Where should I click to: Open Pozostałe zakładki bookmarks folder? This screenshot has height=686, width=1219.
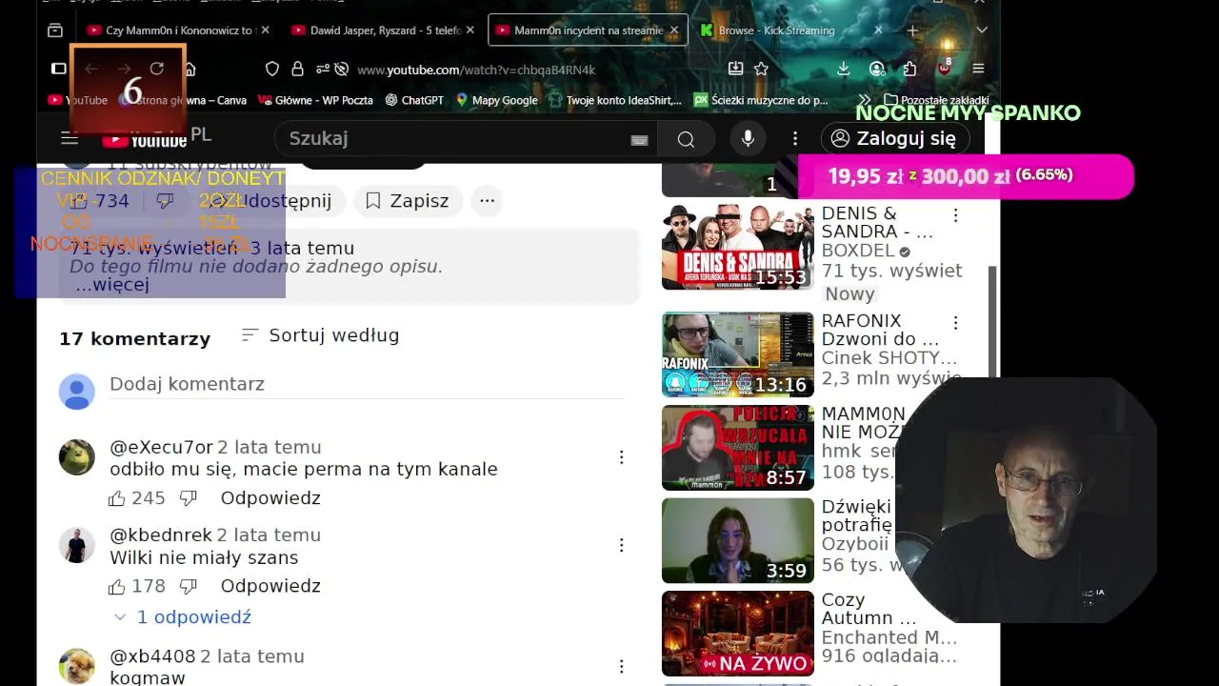pyautogui.click(x=936, y=100)
